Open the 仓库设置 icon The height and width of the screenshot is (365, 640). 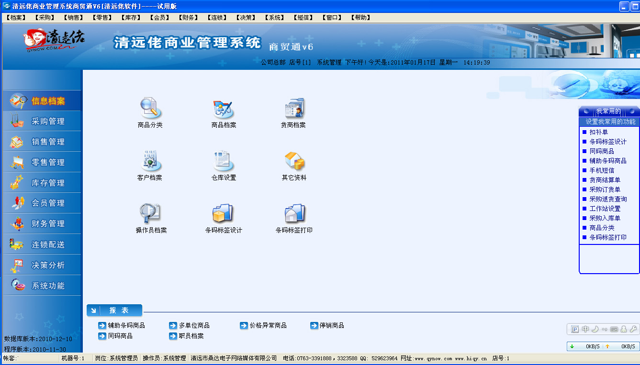pos(224,162)
